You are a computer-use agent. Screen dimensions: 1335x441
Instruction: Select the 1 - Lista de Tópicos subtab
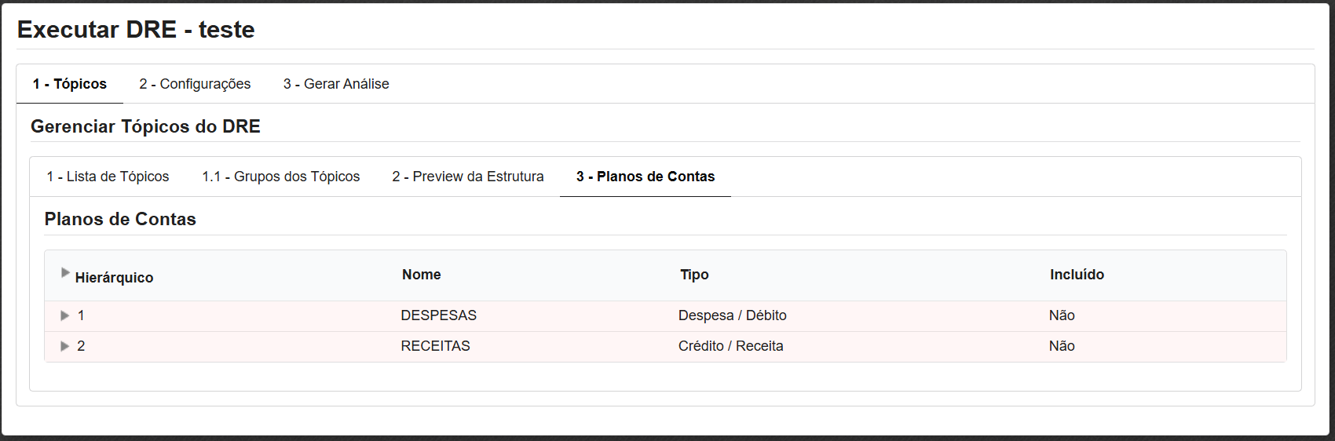pos(108,177)
